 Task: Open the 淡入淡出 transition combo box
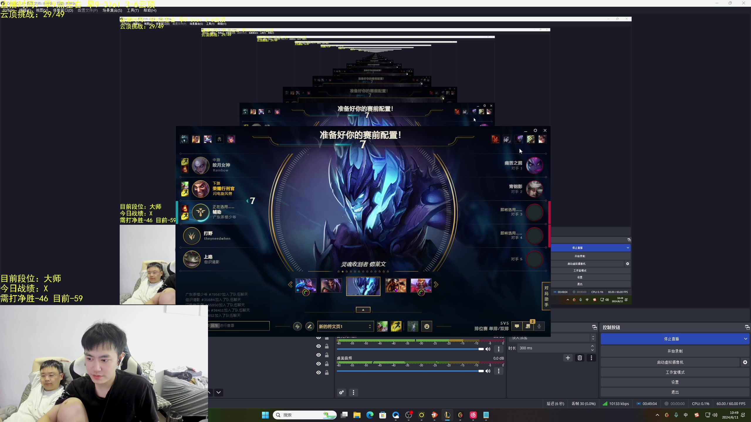553,338
